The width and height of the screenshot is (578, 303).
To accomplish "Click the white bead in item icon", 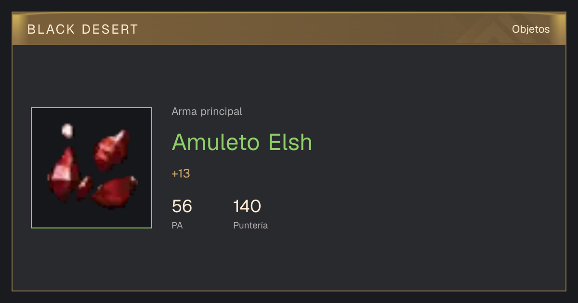I will [67, 130].
